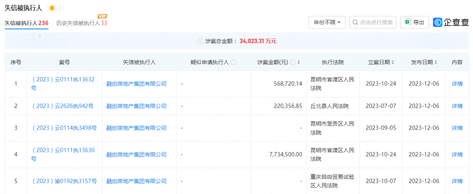This screenshot has width=473, height=194.
Task: Click the info icon next to 疑似申请执行人
Action: (x=234, y=63)
